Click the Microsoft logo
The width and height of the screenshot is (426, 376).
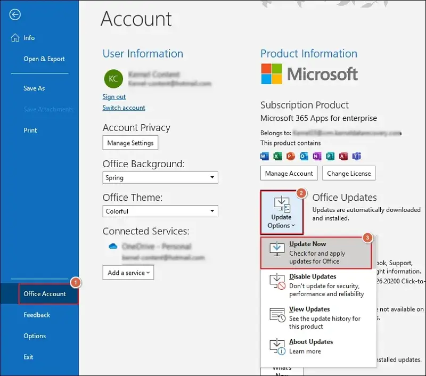[309, 74]
